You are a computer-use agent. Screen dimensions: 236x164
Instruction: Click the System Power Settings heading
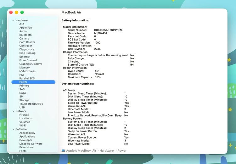click(x=77, y=84)
